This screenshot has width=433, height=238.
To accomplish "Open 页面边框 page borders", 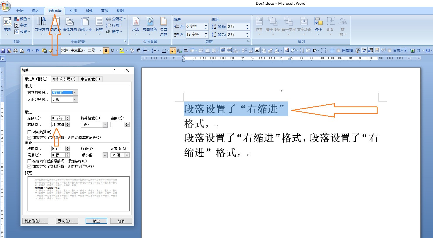I will pos(164,27).
